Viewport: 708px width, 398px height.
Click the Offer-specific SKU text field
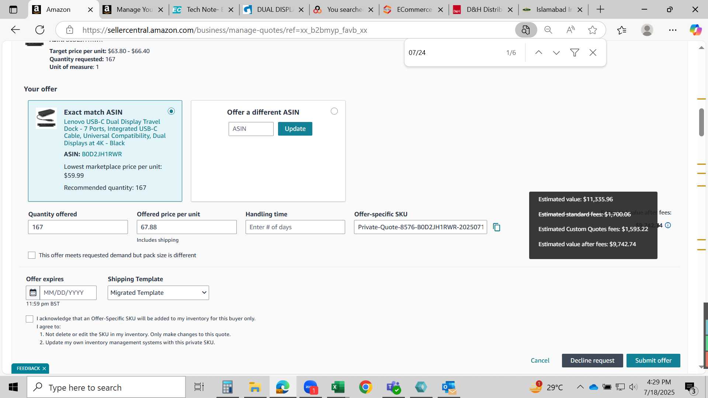[420, 227]
